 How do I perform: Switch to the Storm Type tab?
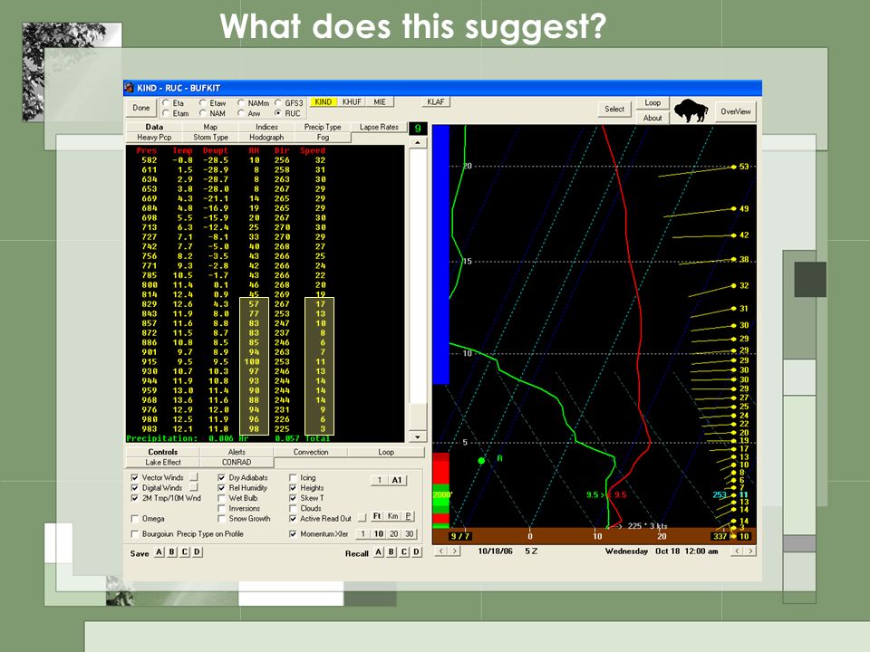(x=210, y=138)
